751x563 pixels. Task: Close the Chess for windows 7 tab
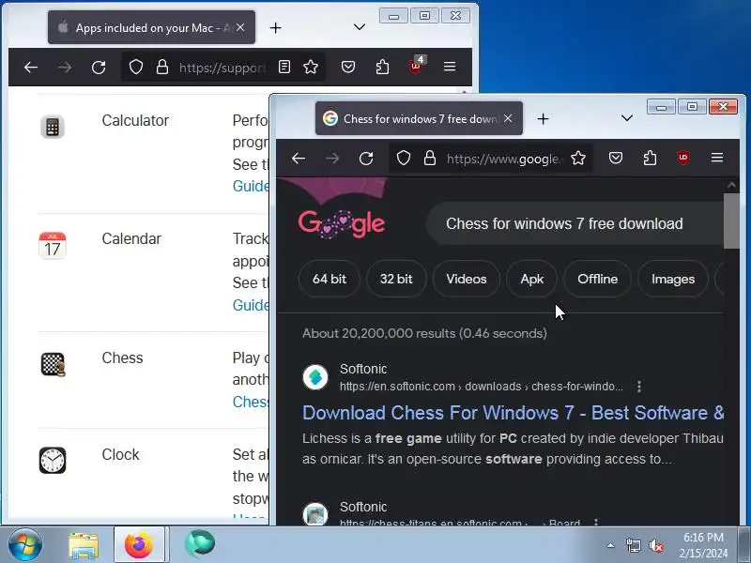508,118
